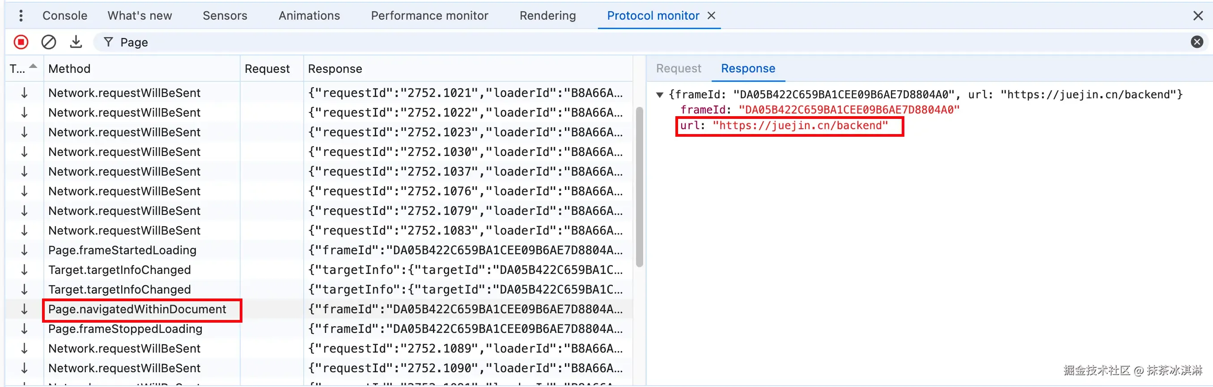1213x387 pixels.
Task: Open the Rendering tab
Action: pyautogui.click(x=547, y=16)
